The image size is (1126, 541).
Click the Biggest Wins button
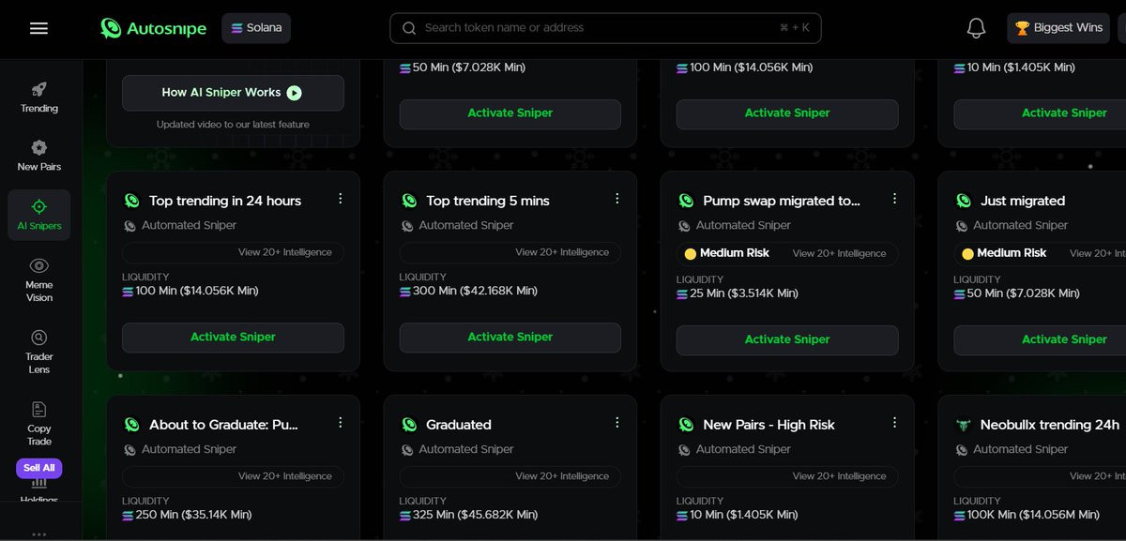(x=1058, y=28)
